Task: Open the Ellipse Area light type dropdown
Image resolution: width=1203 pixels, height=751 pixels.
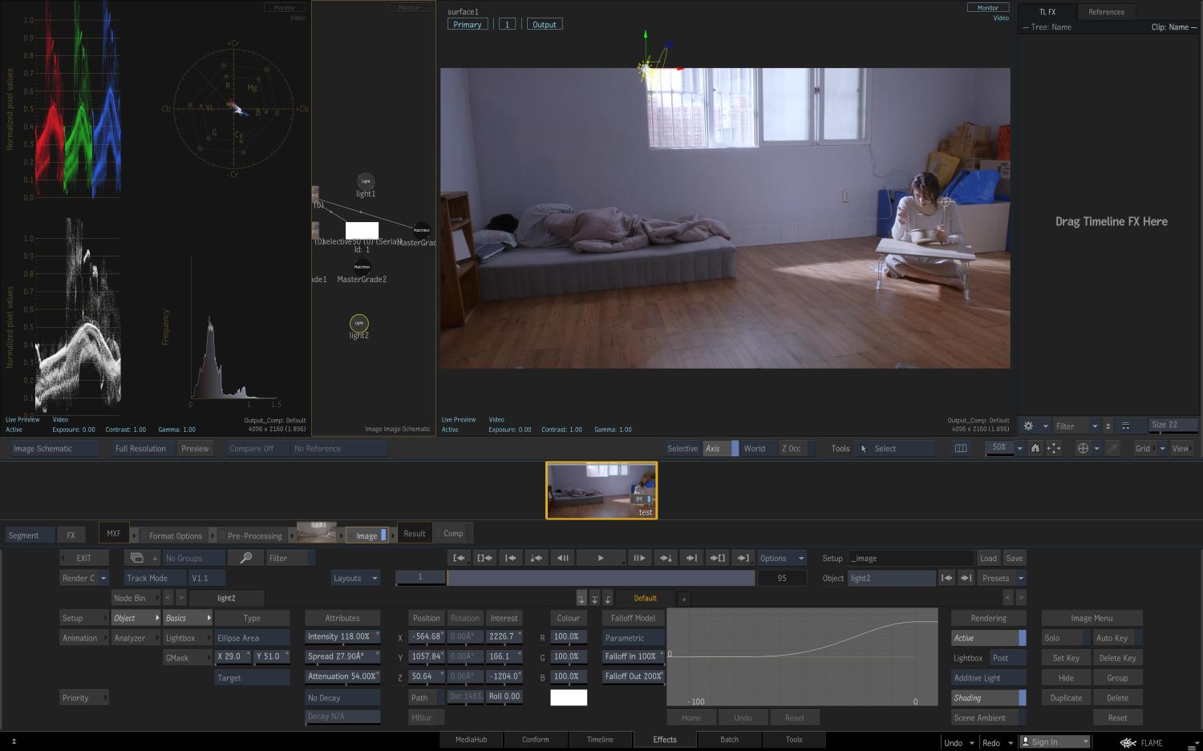Action: coord(252,638)
